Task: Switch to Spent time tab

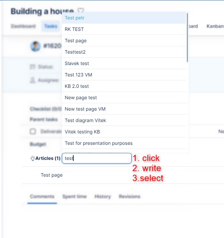Action: pyautogui.click(x=74, y=196)
